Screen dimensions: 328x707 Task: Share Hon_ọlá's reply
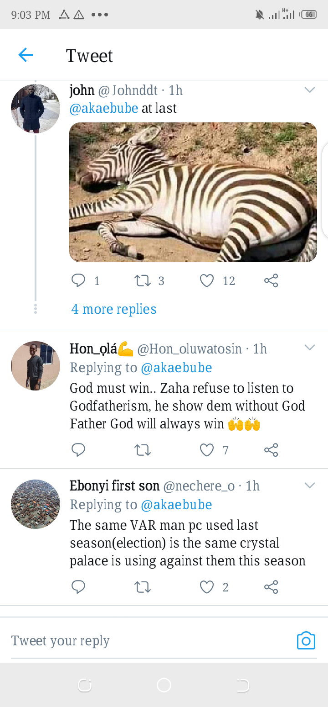271,450
